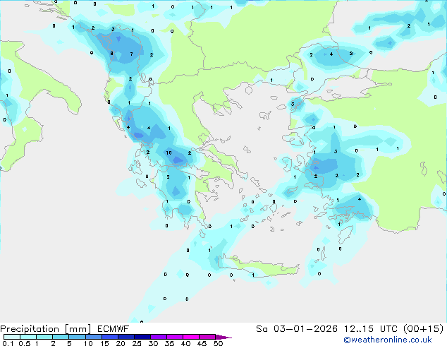Select the 0.5–1 mm legend color swatch

pos(28,337)
